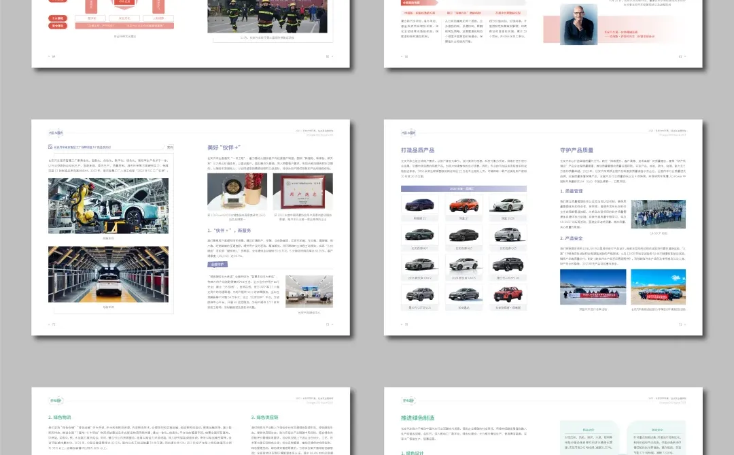The height and width of the screenshot is (455, 734).
Task: Click the orange SUV car image
Action: [x=464, y=205]
